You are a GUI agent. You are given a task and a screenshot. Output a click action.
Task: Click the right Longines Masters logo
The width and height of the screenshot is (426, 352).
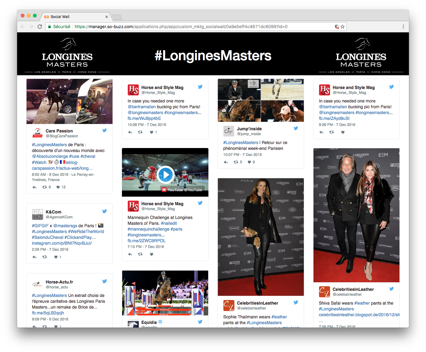coord(361,55)
